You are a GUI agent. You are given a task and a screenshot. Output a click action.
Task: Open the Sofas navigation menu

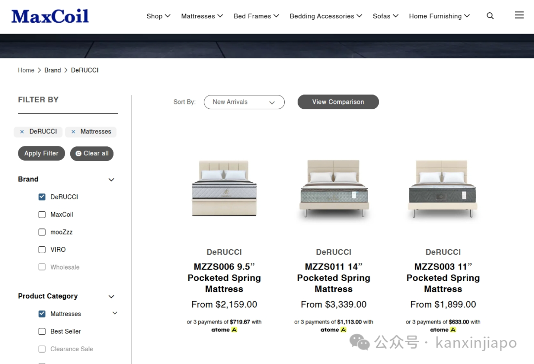(386, 16)
